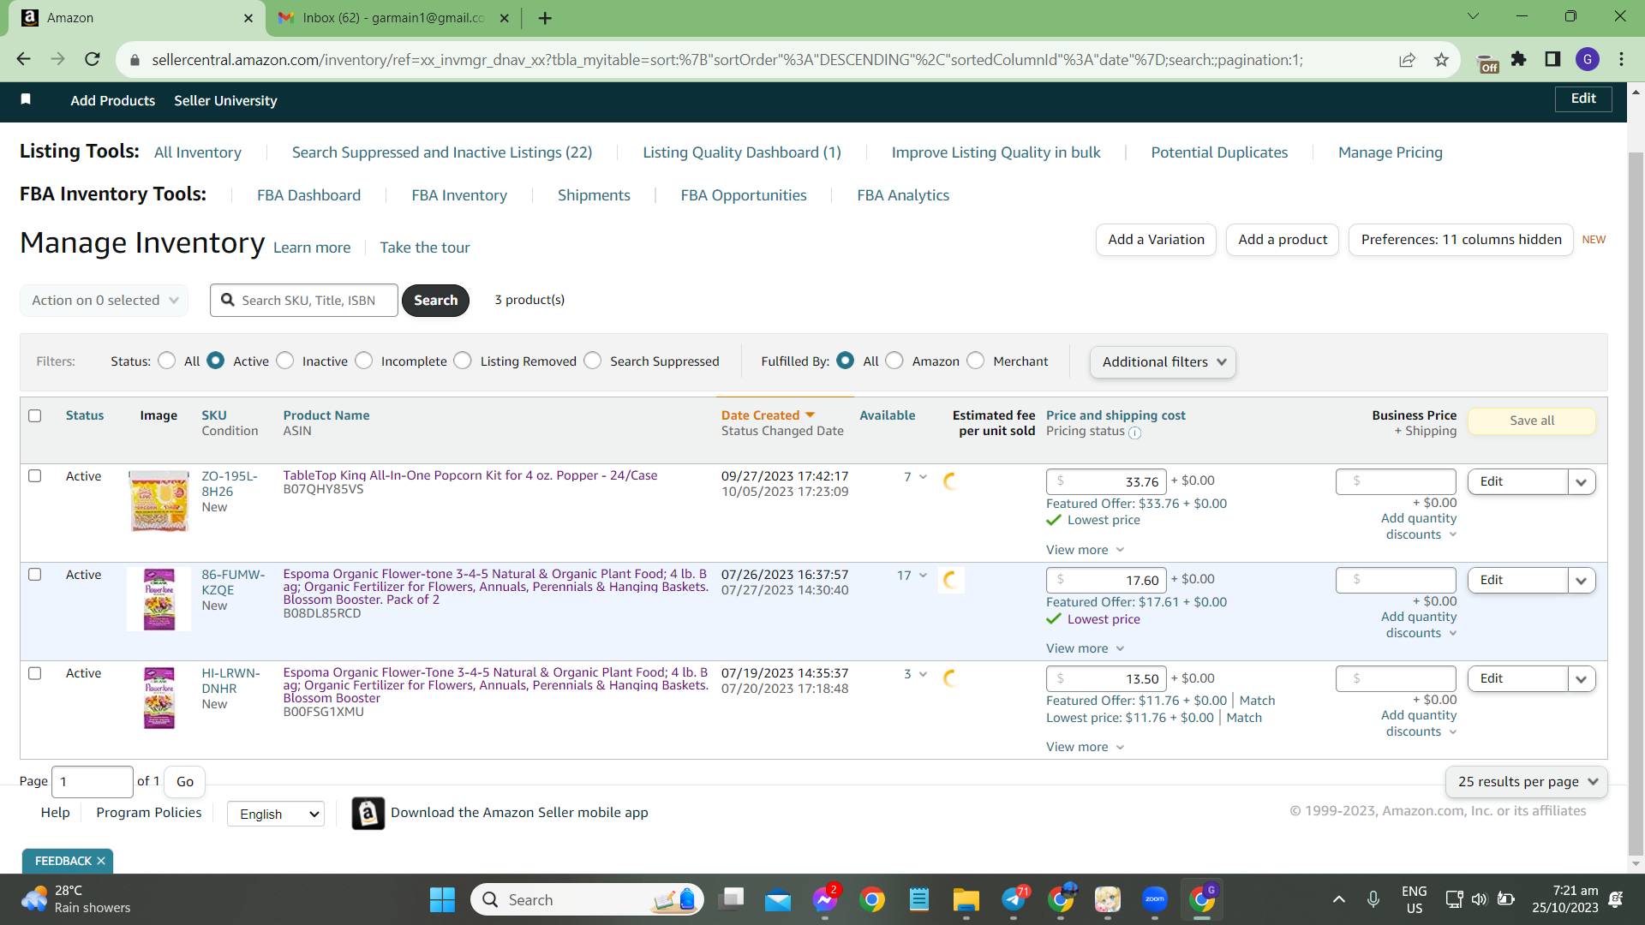Open the Chrome three-dot menu
Image resolution: width=1645 pixels, height=925 pixels.
pos(1621,59)
